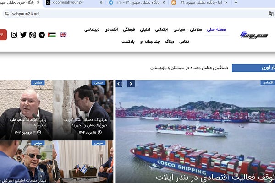
Task: Open the Telegram icon in header
Action: (x=42, y=35)
